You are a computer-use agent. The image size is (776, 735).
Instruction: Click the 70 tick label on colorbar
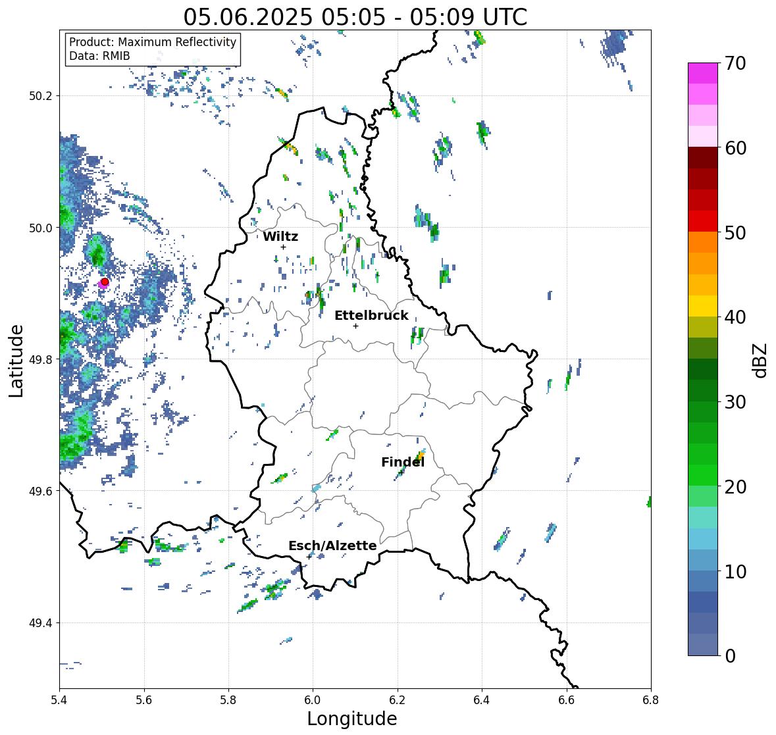pos(735,63)
